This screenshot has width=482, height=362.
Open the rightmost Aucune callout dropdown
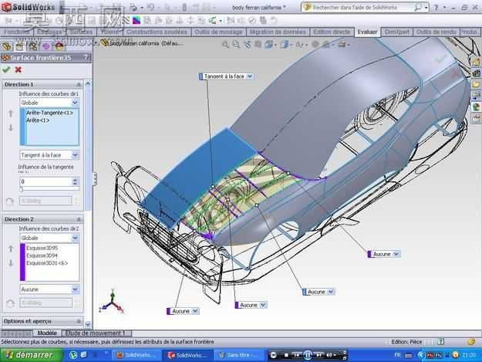pyautogui.click(x=396, y=254)
